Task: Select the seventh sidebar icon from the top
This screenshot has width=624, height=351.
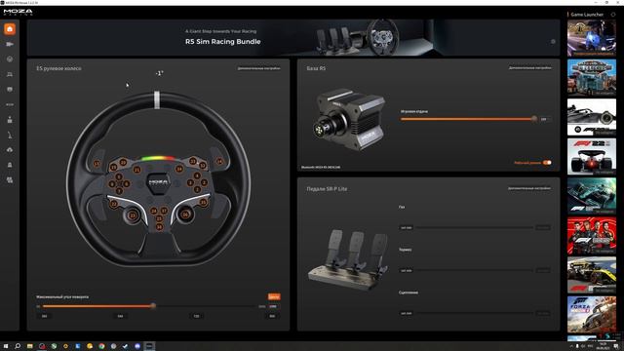Action: [x=10, y=119]
